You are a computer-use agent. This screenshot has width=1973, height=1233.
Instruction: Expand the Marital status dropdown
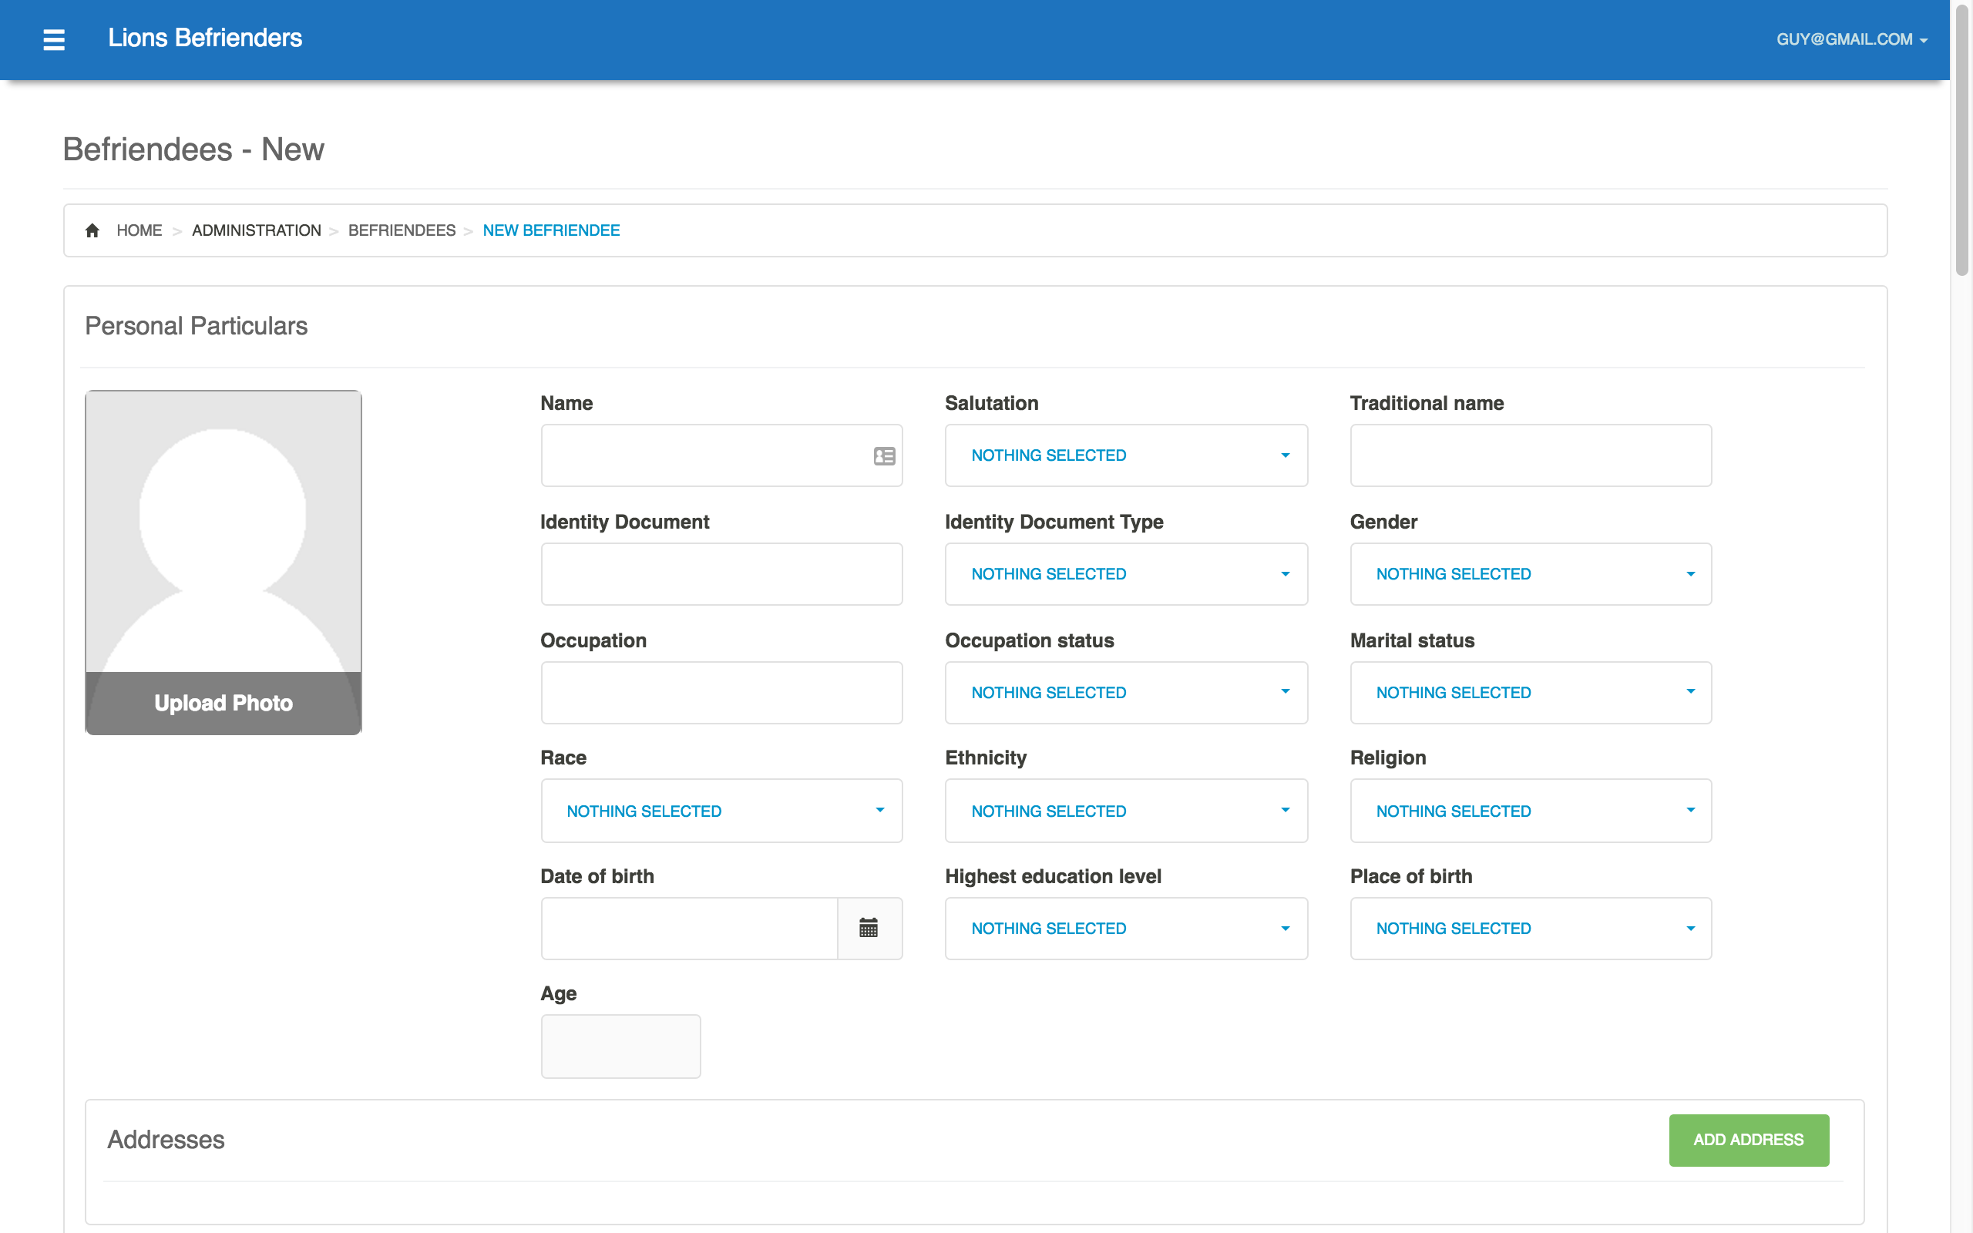pos(1531,692)
